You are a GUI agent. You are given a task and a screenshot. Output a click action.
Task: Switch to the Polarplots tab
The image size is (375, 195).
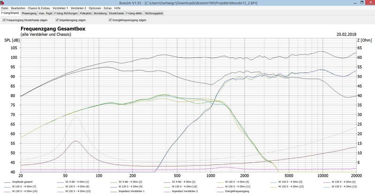tap(86, 14)
